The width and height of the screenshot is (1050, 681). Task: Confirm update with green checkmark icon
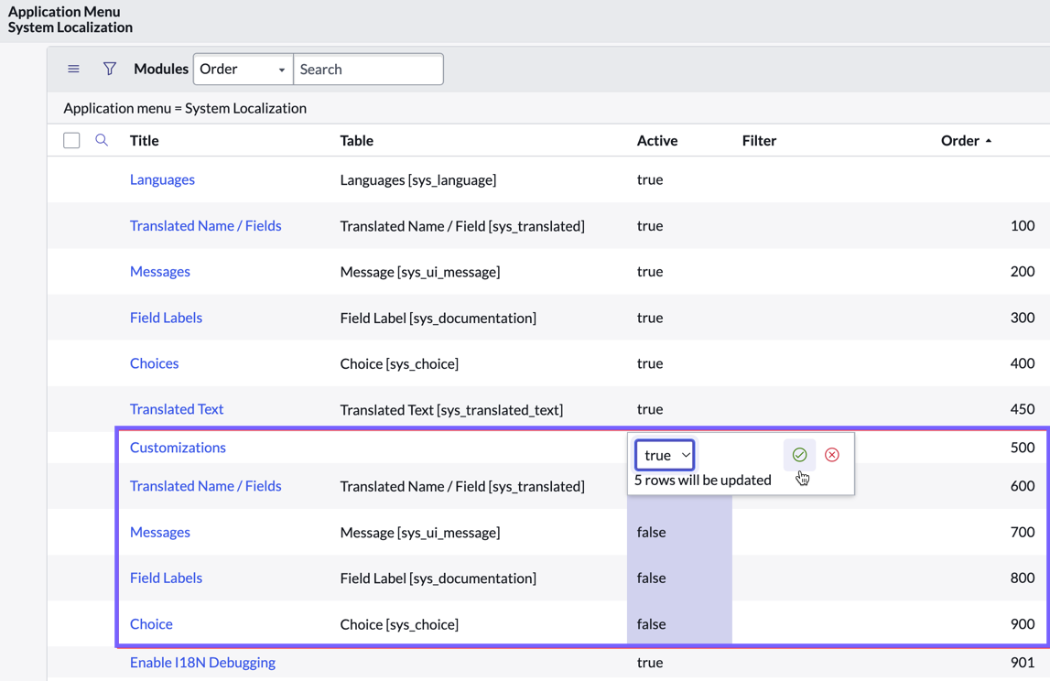coord(799,455)
